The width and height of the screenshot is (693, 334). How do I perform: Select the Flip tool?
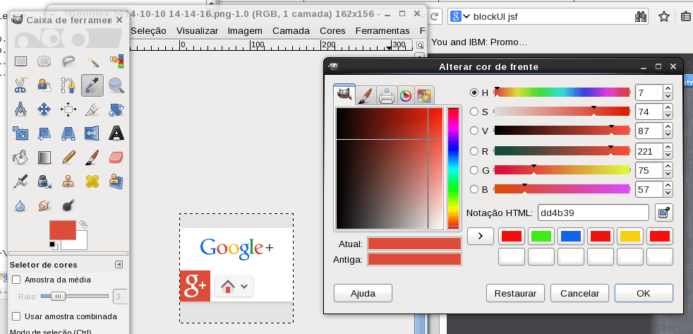tap(92, 133)
